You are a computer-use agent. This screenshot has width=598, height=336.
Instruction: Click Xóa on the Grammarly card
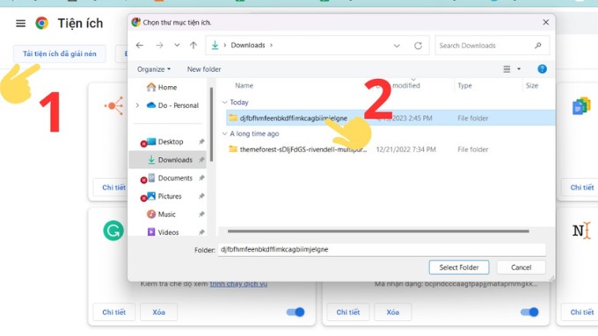point(158,312)
